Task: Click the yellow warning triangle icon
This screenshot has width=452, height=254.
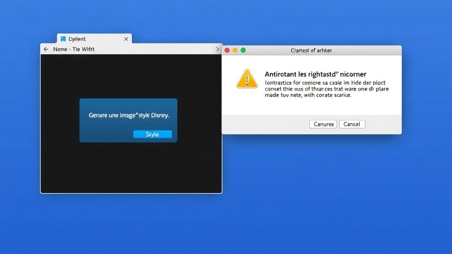Action: click(x=247, y=79)
